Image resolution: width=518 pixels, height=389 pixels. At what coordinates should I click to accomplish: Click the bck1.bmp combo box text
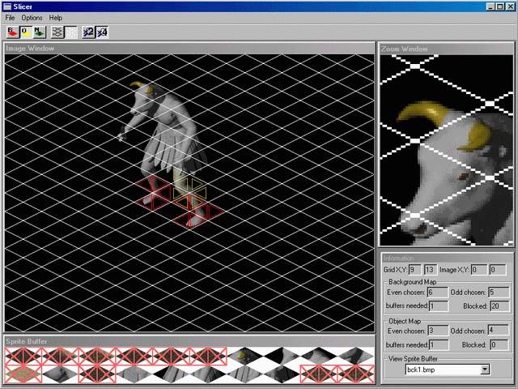(x=441, y=370)
